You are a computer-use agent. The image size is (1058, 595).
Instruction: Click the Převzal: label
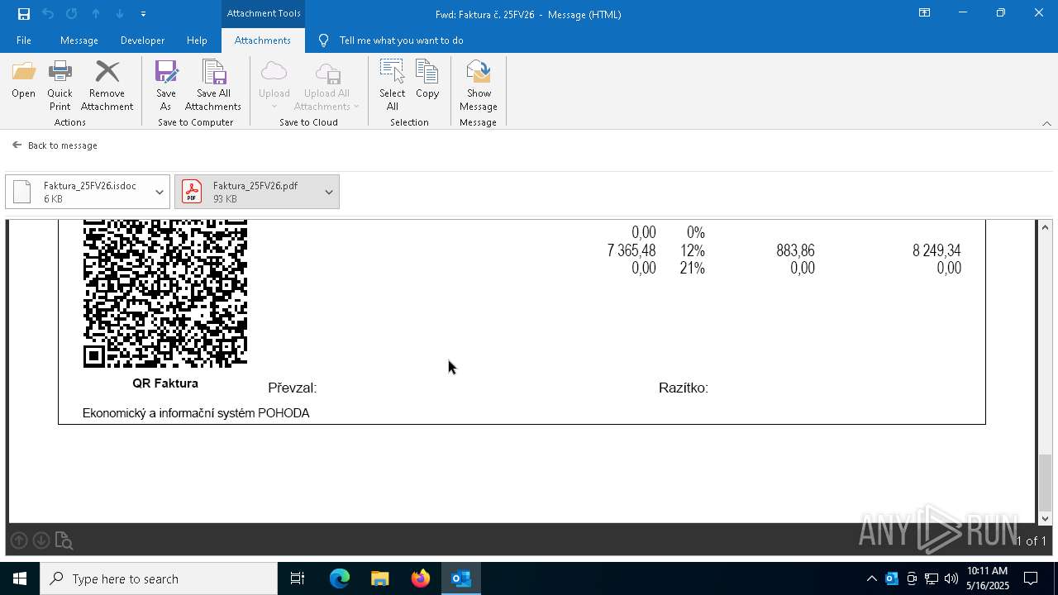(x=293, y=388)
